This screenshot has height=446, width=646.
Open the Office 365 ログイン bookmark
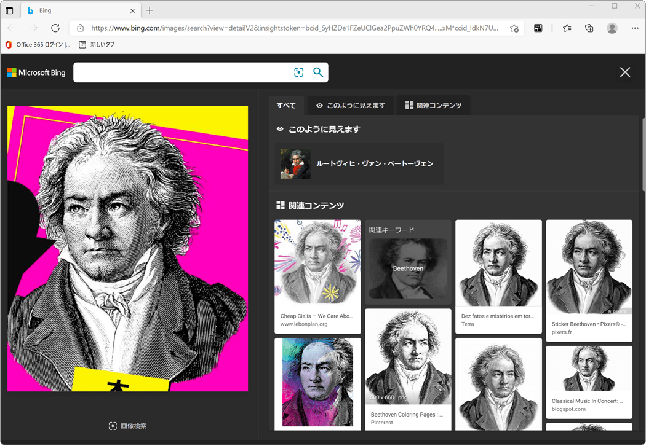(38, 44)
